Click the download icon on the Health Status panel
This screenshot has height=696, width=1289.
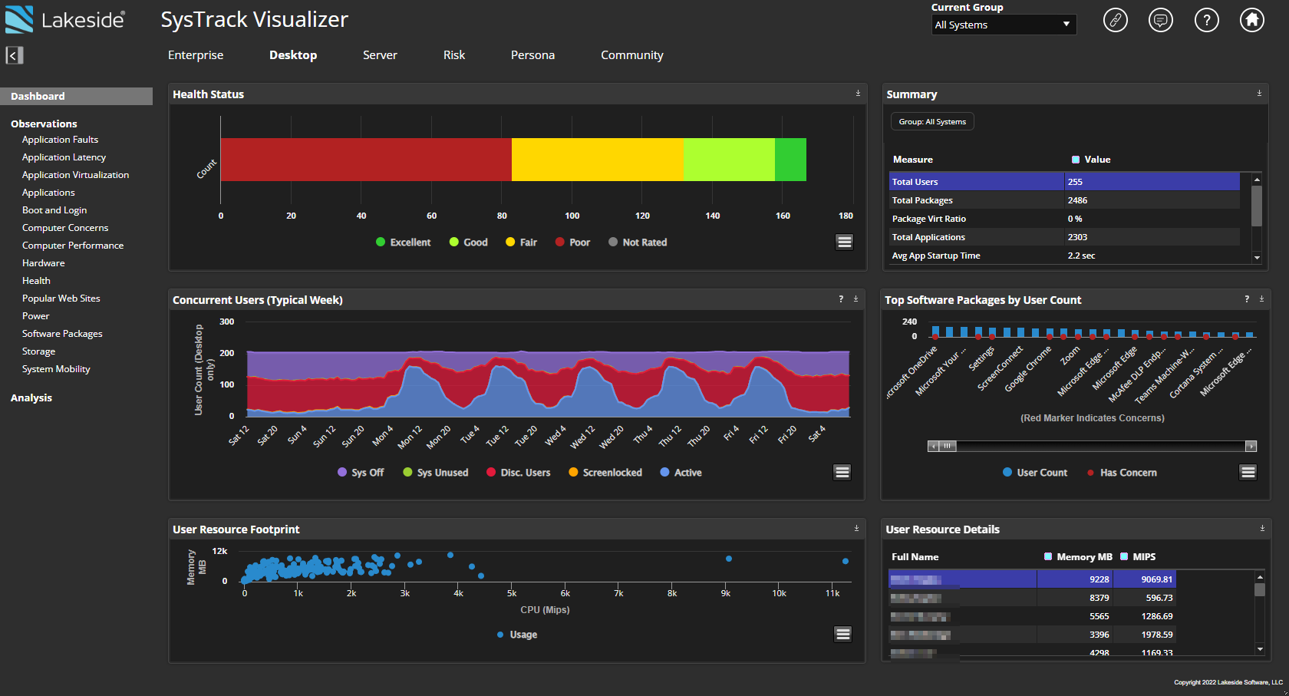(858, 93)
